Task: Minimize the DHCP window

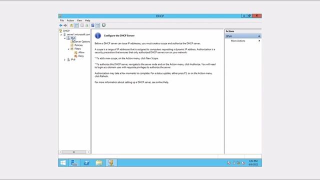Action: pos(244,15)
